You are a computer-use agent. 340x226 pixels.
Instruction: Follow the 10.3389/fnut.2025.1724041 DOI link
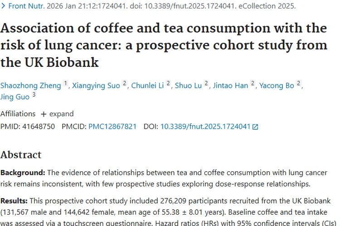click(x=205, y=127)
